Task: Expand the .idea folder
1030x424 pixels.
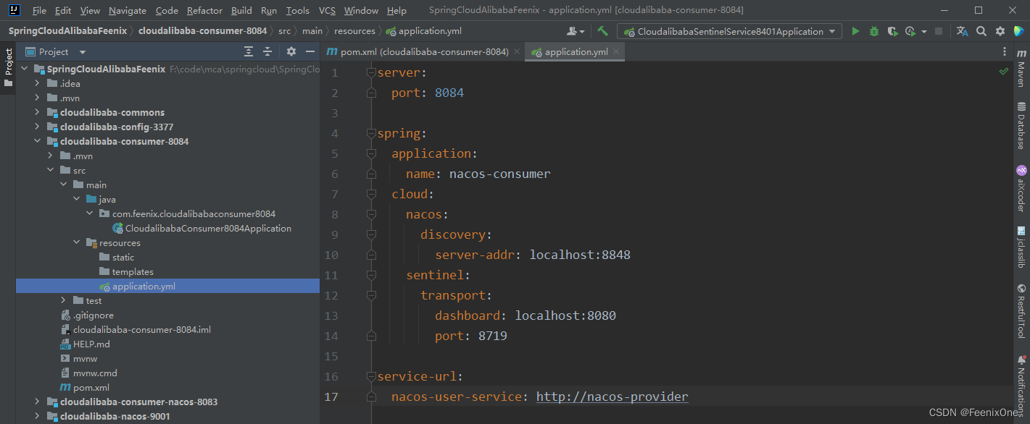Action: click(x=37, y=83)
